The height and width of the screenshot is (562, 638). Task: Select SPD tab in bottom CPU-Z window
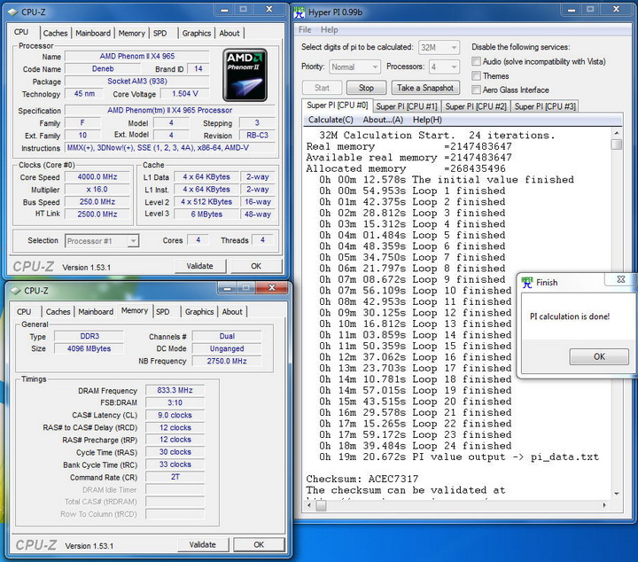[163, 312]
